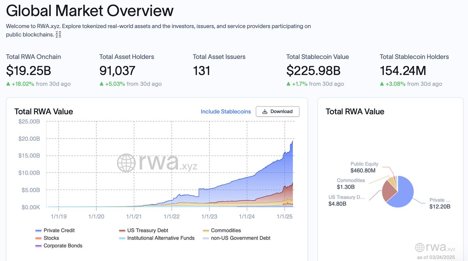Click the Total Stablecoin Value figure

pyautogui.click(x=313, y=71)
